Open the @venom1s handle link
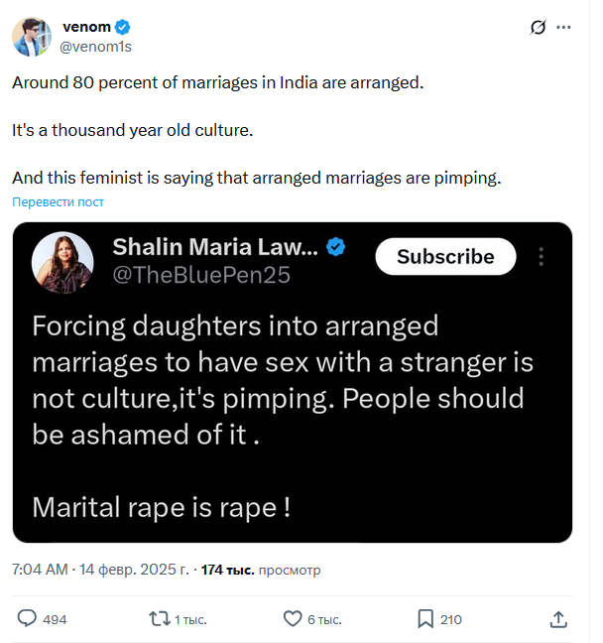 pyautogui.click(x=96, y=46)
